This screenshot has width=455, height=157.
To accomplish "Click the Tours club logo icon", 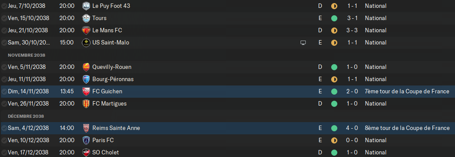I will [86, 18].
